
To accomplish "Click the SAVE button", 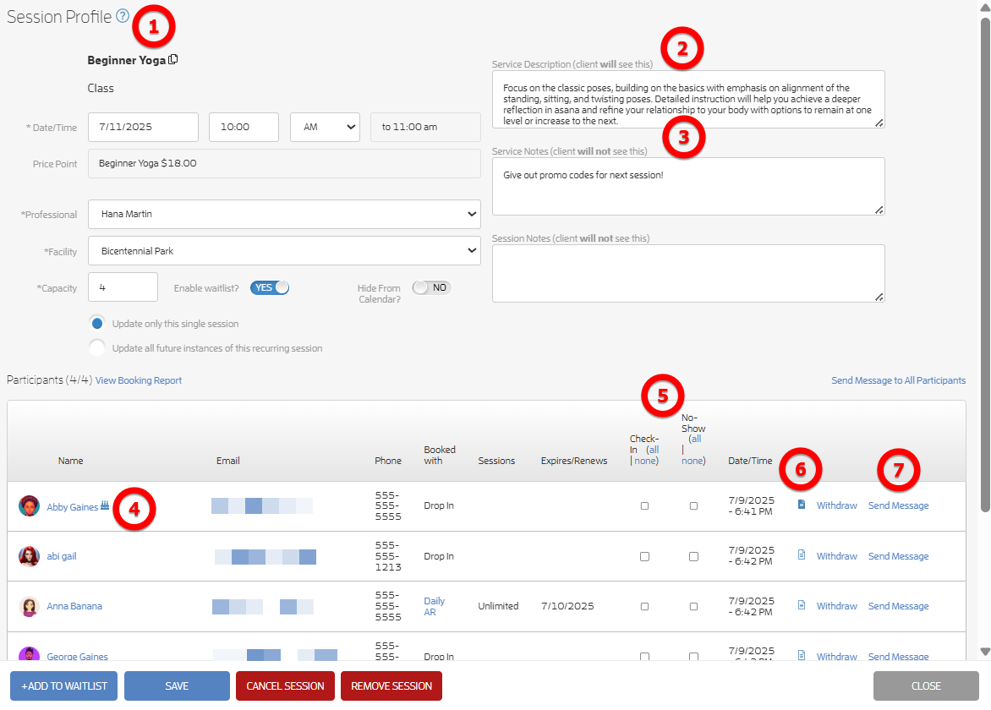I will (177, 686).
